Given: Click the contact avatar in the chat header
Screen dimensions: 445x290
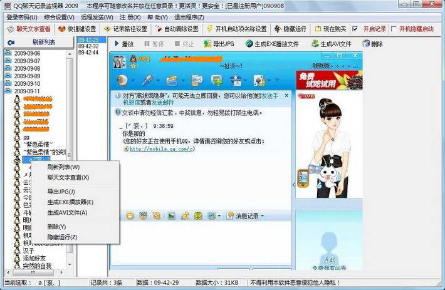Looking at the screenshot, I should click(120, 63).
